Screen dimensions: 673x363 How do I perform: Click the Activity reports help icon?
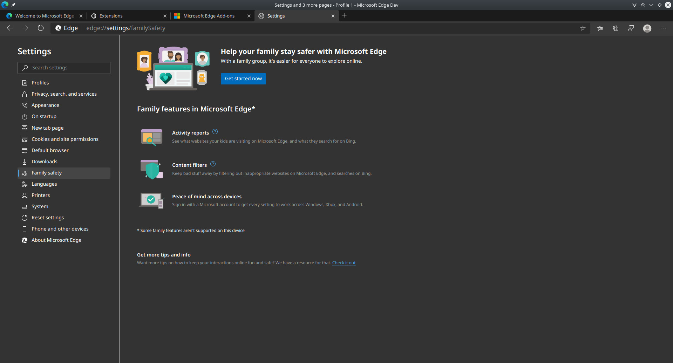pos(215,131)
